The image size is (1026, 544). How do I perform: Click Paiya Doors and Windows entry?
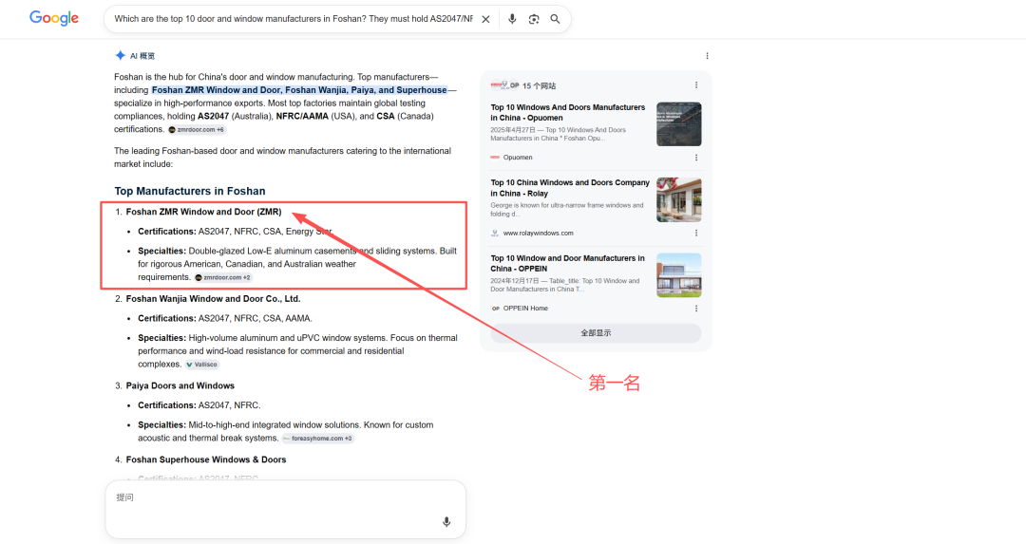click(x=180, y=385)
